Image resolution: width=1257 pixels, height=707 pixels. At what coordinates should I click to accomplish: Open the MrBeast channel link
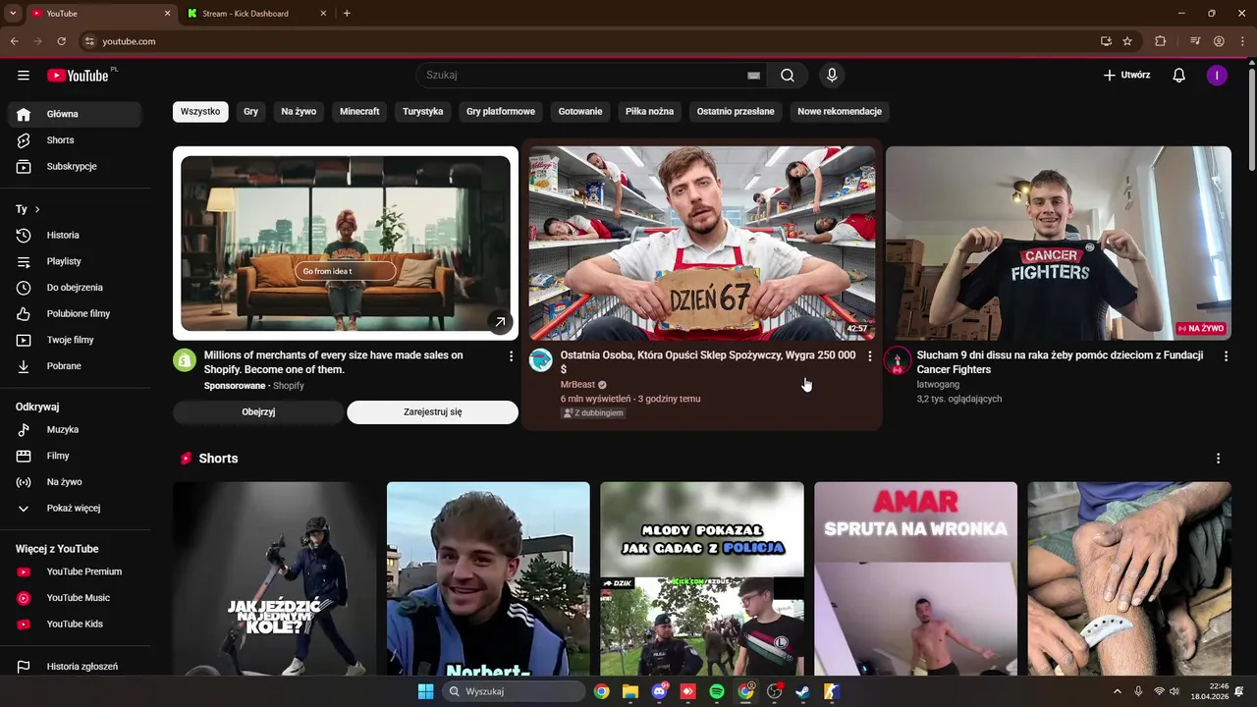(578, 385)
